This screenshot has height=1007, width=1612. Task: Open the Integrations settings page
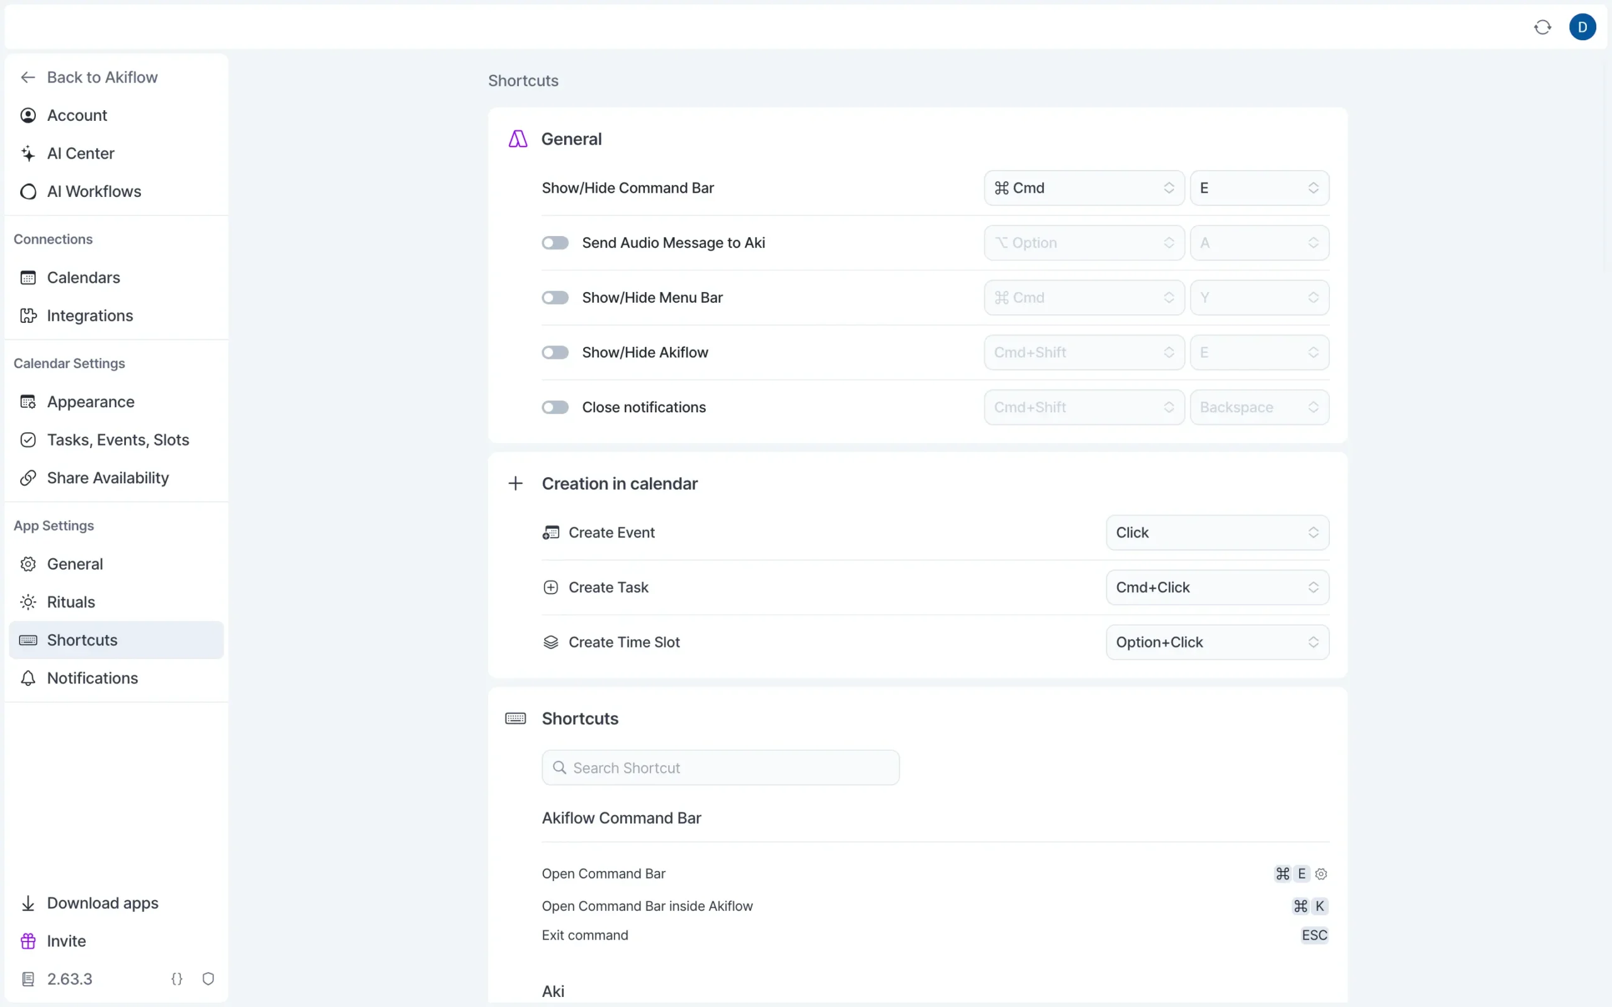(90, 316)
